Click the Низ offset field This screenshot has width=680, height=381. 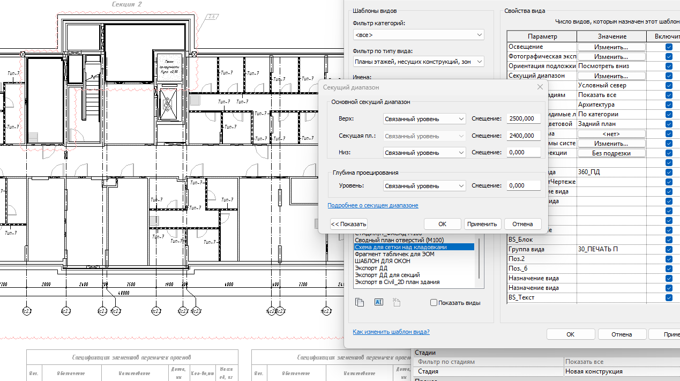pyautogui.click(x=524, y=153)
